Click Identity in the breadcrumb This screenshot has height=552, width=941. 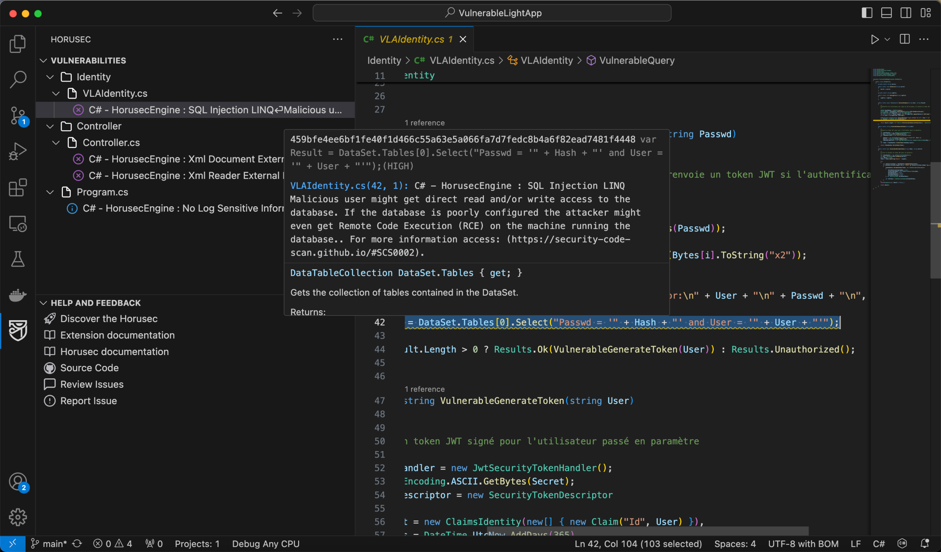click(384, 60)
